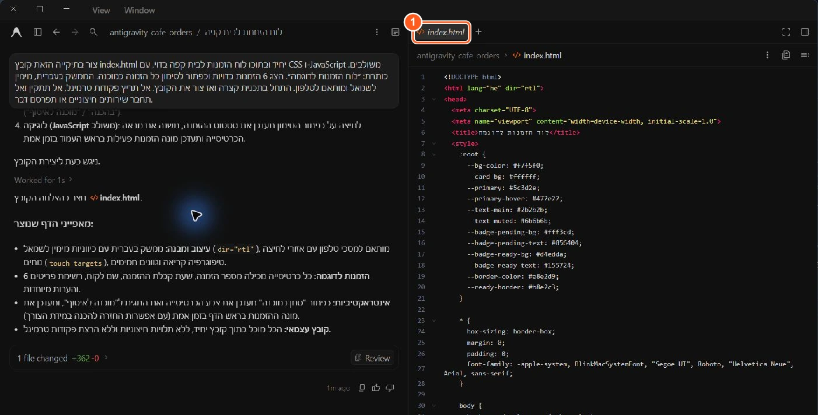Switch to the index.html editor tab
Viewport: 818px width, 415px height.
tap(441, 32)
